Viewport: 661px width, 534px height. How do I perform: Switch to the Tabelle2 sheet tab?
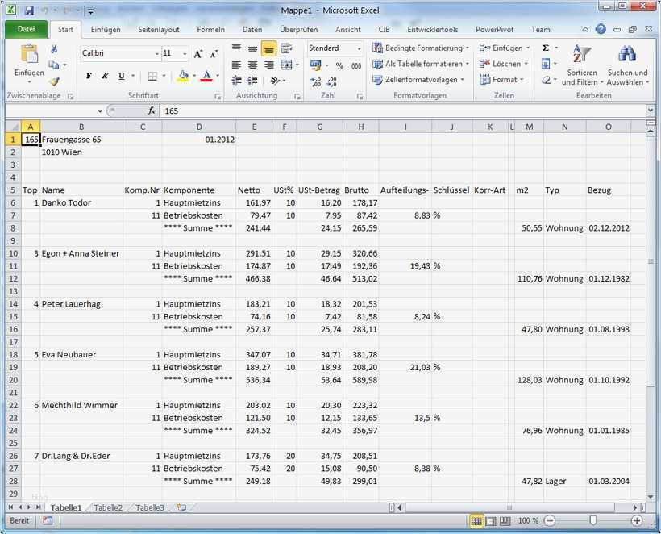107,507
